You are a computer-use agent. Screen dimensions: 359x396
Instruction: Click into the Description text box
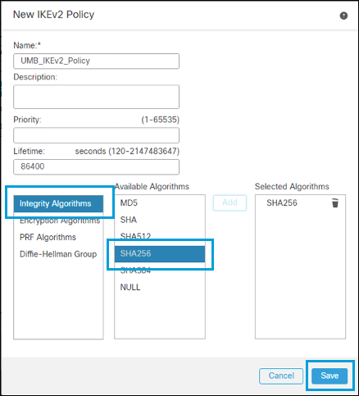click(x=96, y=97)
